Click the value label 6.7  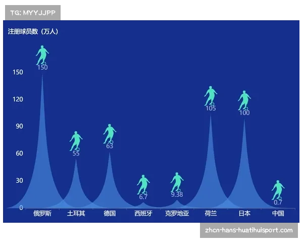point(143,197)
